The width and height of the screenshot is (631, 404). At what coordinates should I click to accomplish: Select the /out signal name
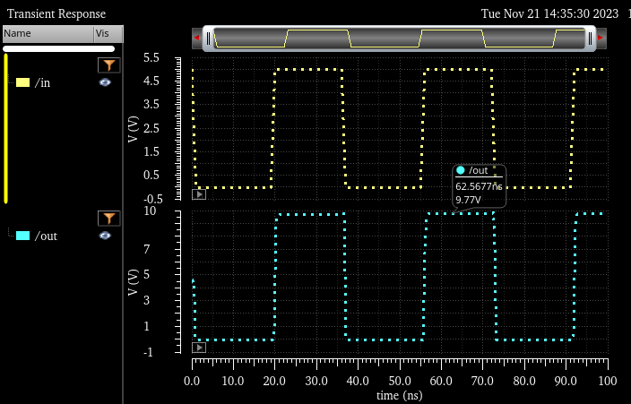click(46, 236)
